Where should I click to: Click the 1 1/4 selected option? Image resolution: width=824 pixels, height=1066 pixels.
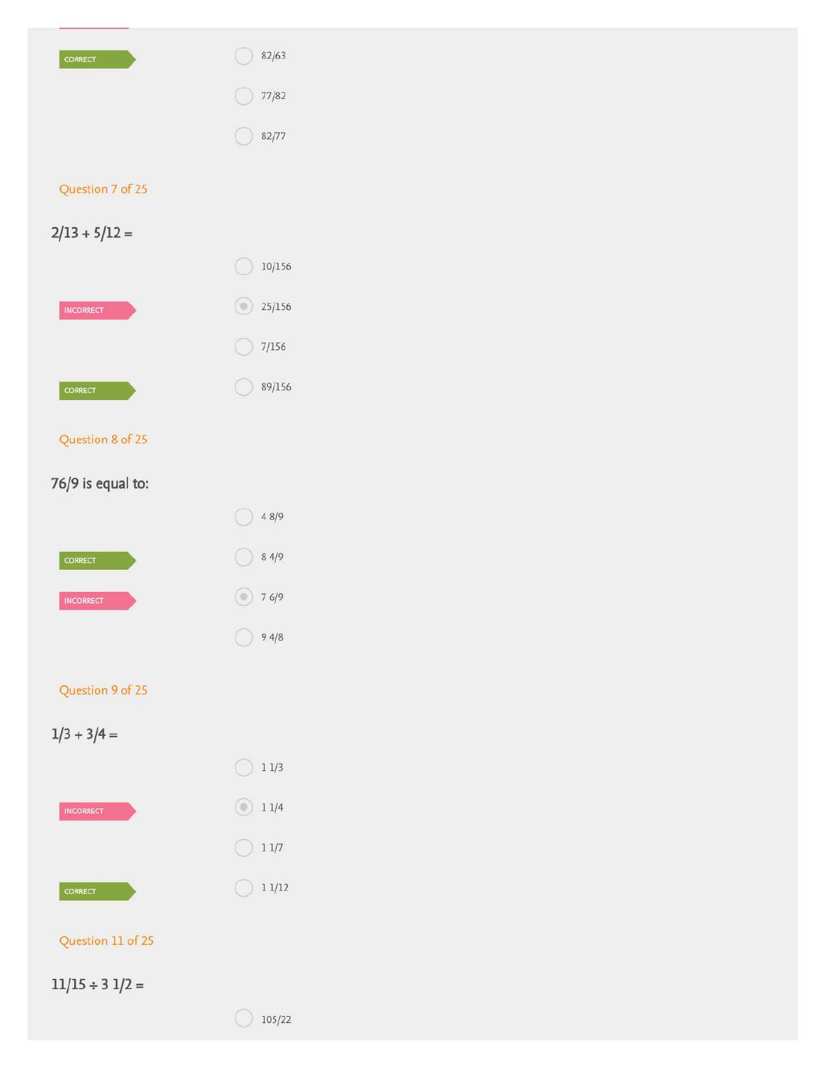click(x=244, y=808)
